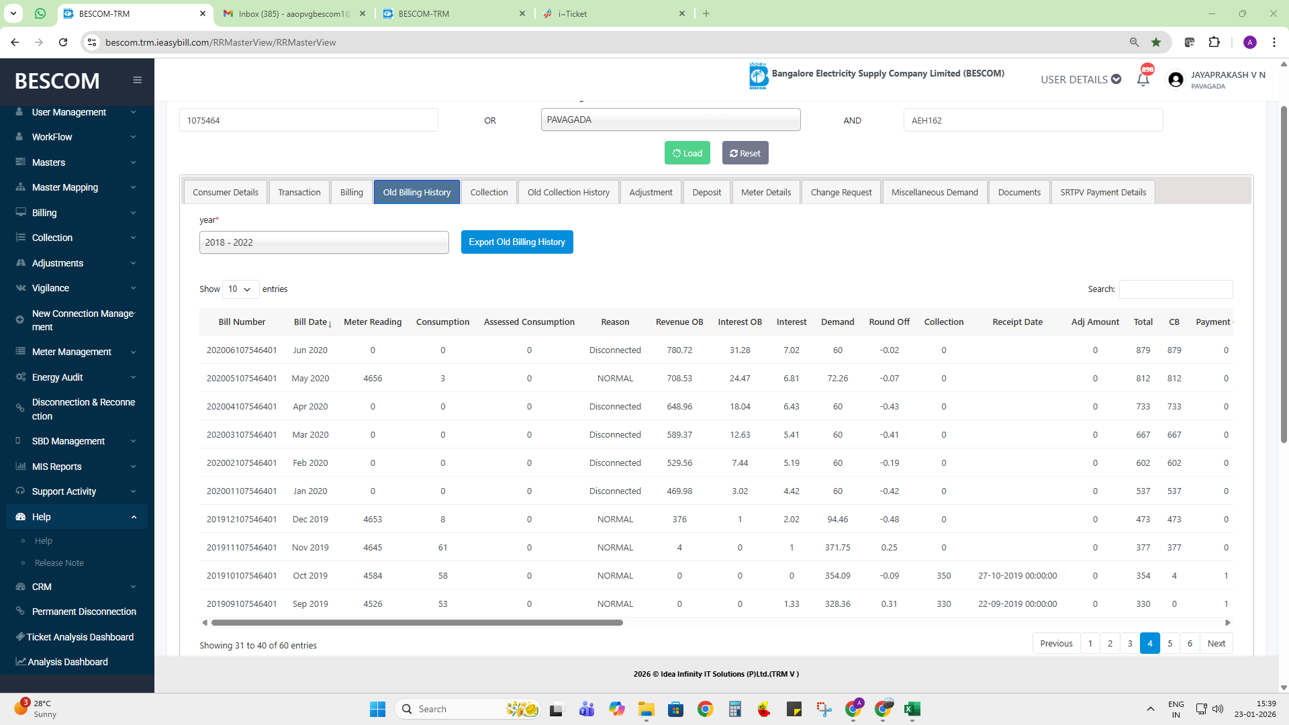Open the browser extensions puzzle icon

(x=1214, y=42)
